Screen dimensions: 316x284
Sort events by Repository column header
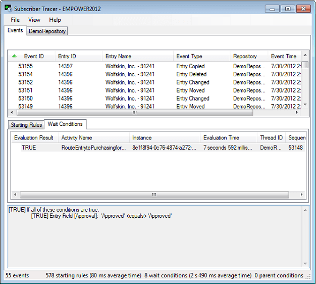click(249, 56)
